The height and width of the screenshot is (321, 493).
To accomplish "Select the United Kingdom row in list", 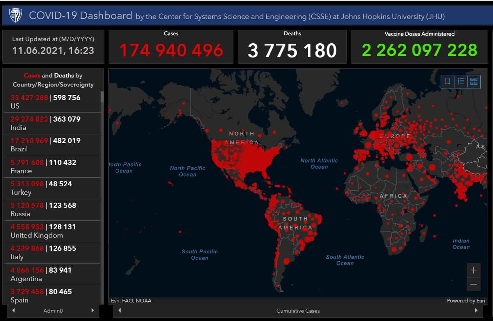I will click(52, 231).
